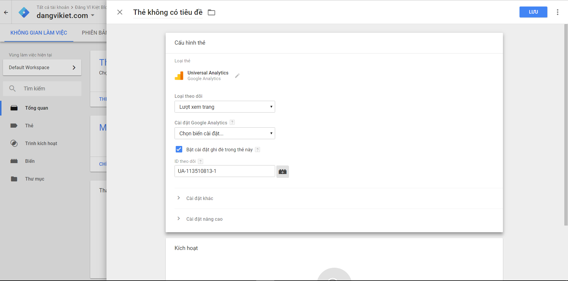Viewport: 568px width, 281px height.
Task: Click the folder icon beside tag title
Action: click(212, 12)
